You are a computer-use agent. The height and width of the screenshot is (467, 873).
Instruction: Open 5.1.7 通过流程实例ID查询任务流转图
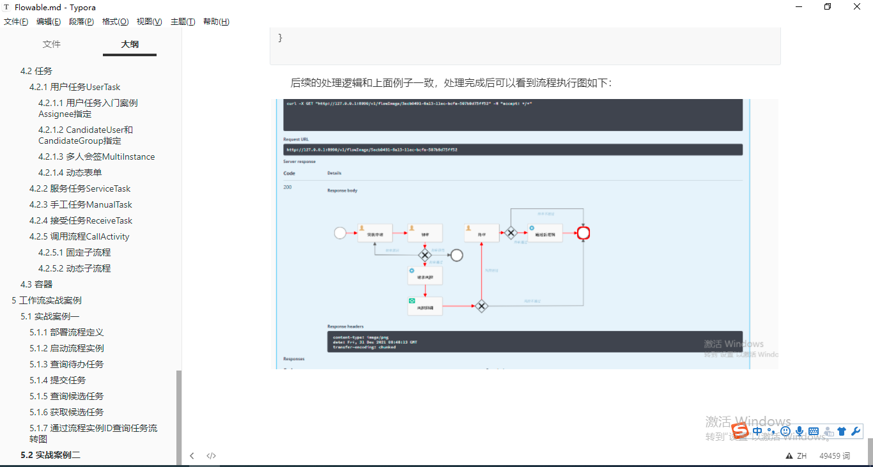(93, 433)
